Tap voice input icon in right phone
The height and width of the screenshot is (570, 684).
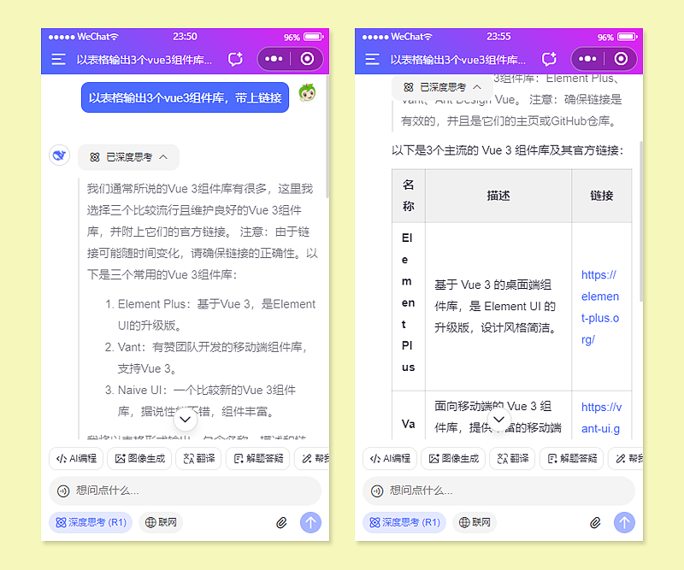377,491
